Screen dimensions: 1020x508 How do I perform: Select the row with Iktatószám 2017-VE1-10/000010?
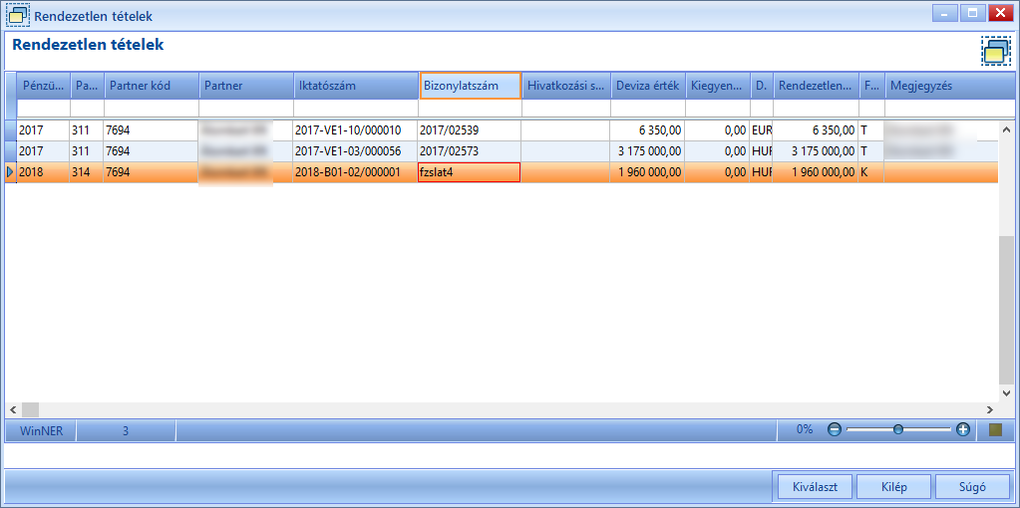click(x=508, y=130)
